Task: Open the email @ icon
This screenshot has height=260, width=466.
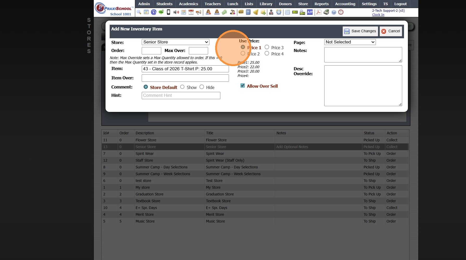Action: tap(154, 12)
